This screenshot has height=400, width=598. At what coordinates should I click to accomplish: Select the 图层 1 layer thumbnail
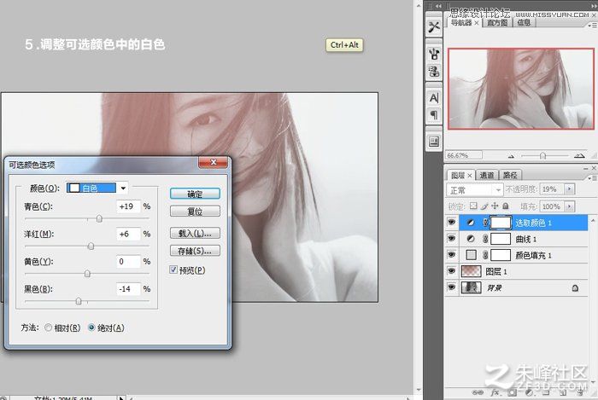coord(471,271)
